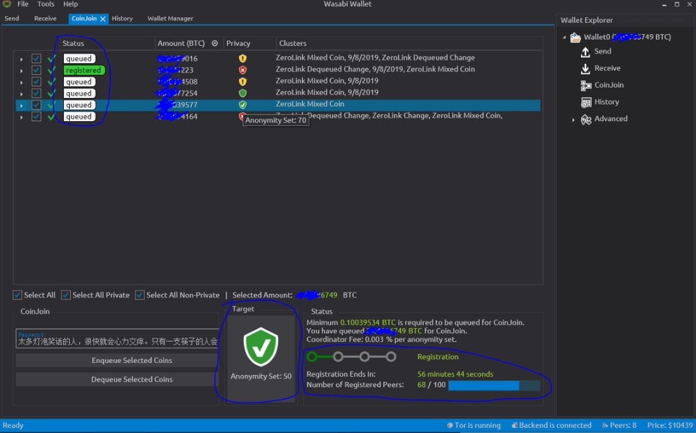Click the green registered status badge
This screenshot has width=696, height=433.
tap(84, 70)
